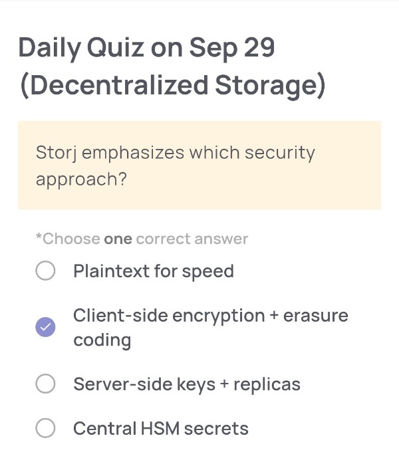Click the "correct answer" instruction text
Viewport: 399px width, 476px height.
click(192, 239)
